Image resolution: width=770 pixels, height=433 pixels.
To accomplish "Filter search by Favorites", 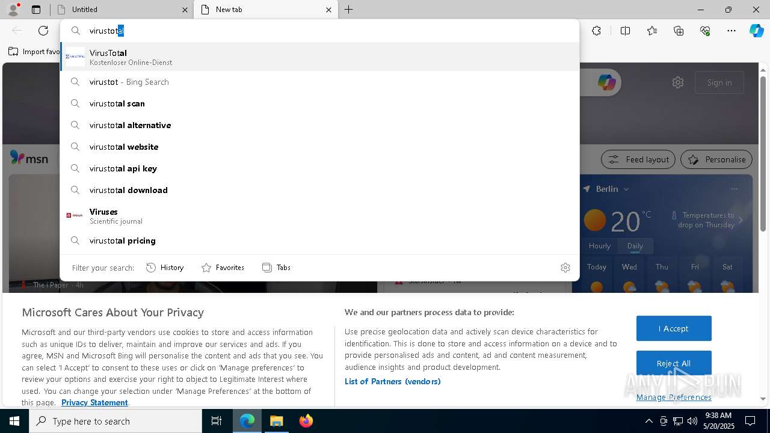I will pyautogui.click(x=223, y=268).
